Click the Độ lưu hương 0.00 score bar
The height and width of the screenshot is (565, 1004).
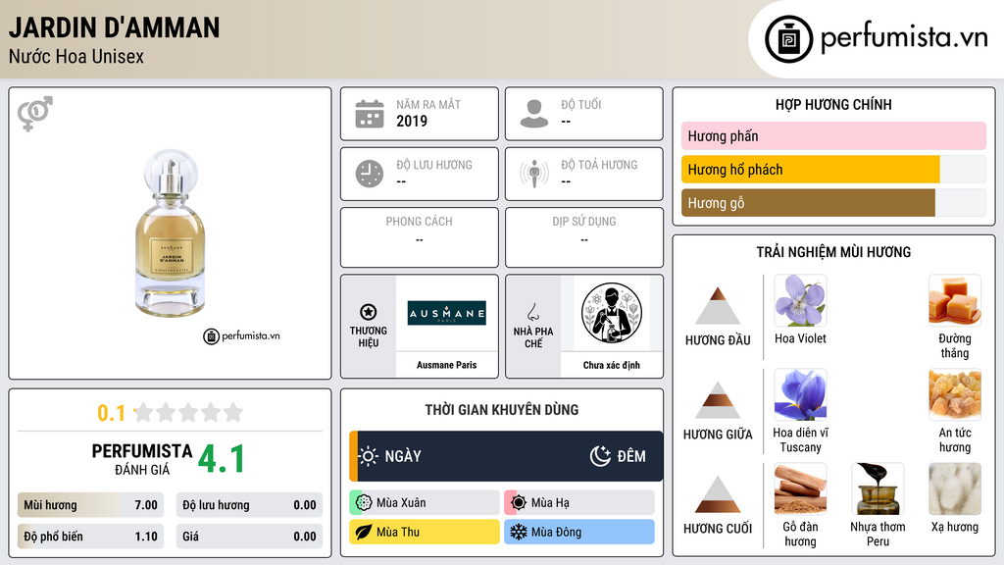(249, 505)
